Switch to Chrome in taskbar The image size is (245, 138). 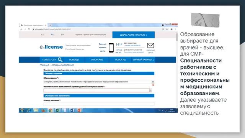50,110
